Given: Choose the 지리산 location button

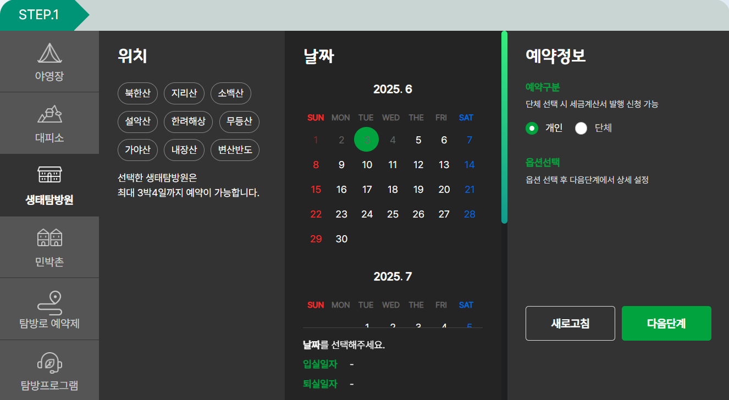Looking at the screenshot, I should pos(184,93).
